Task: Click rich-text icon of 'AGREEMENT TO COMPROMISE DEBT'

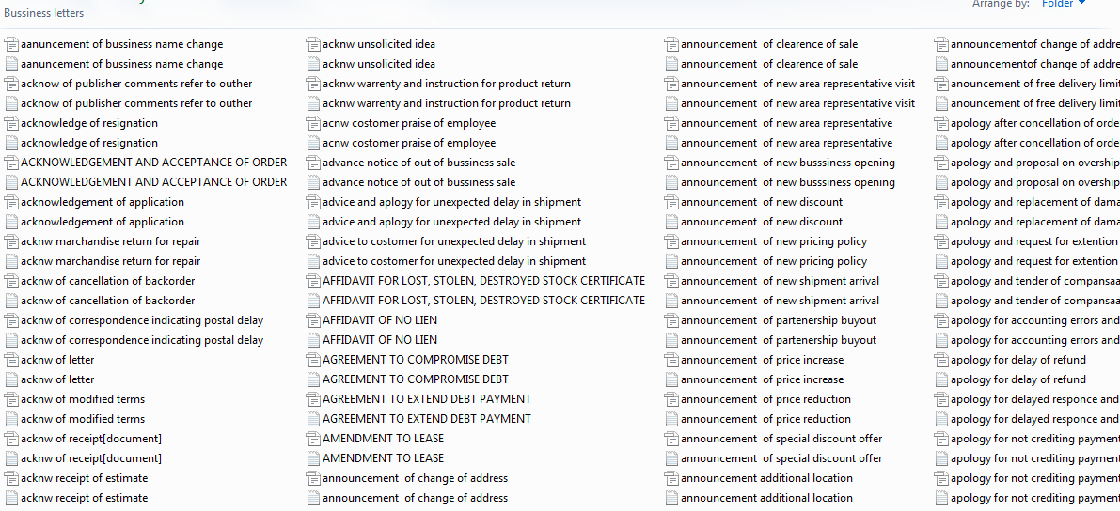Action: [x=314, y=360]
